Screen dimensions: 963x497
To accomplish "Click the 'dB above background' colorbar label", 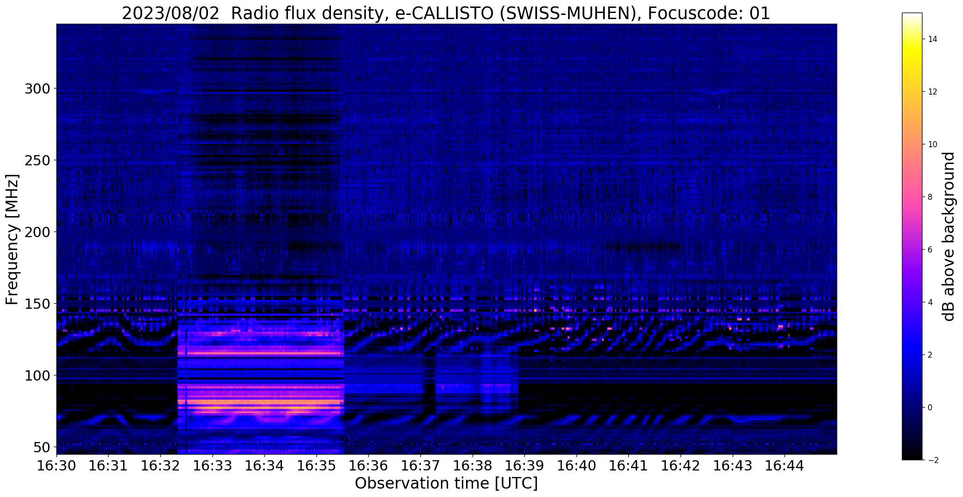I will point(949,237).
